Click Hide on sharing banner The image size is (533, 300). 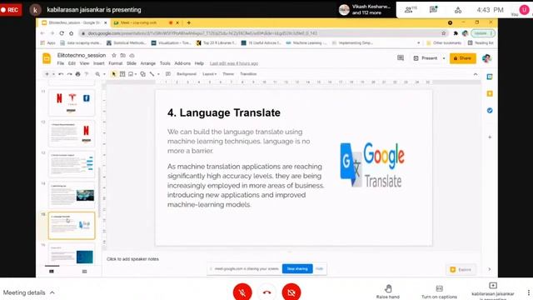click(319, 268)
